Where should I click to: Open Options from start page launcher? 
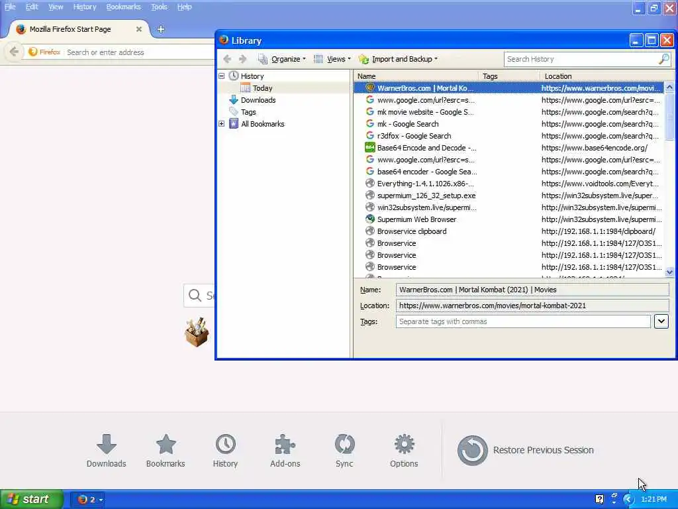tap(404, 451)
